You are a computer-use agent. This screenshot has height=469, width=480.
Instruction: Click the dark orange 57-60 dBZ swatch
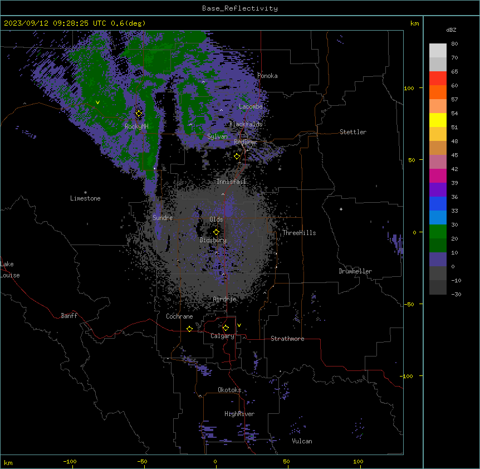pos(438,92)
